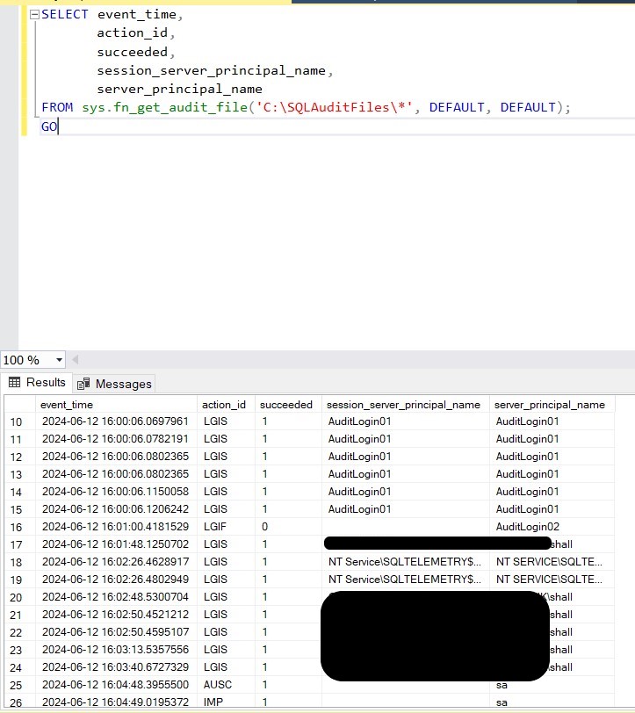Select cell 2024-06-12 16:02:50.4595107

(x=116, y=632)
